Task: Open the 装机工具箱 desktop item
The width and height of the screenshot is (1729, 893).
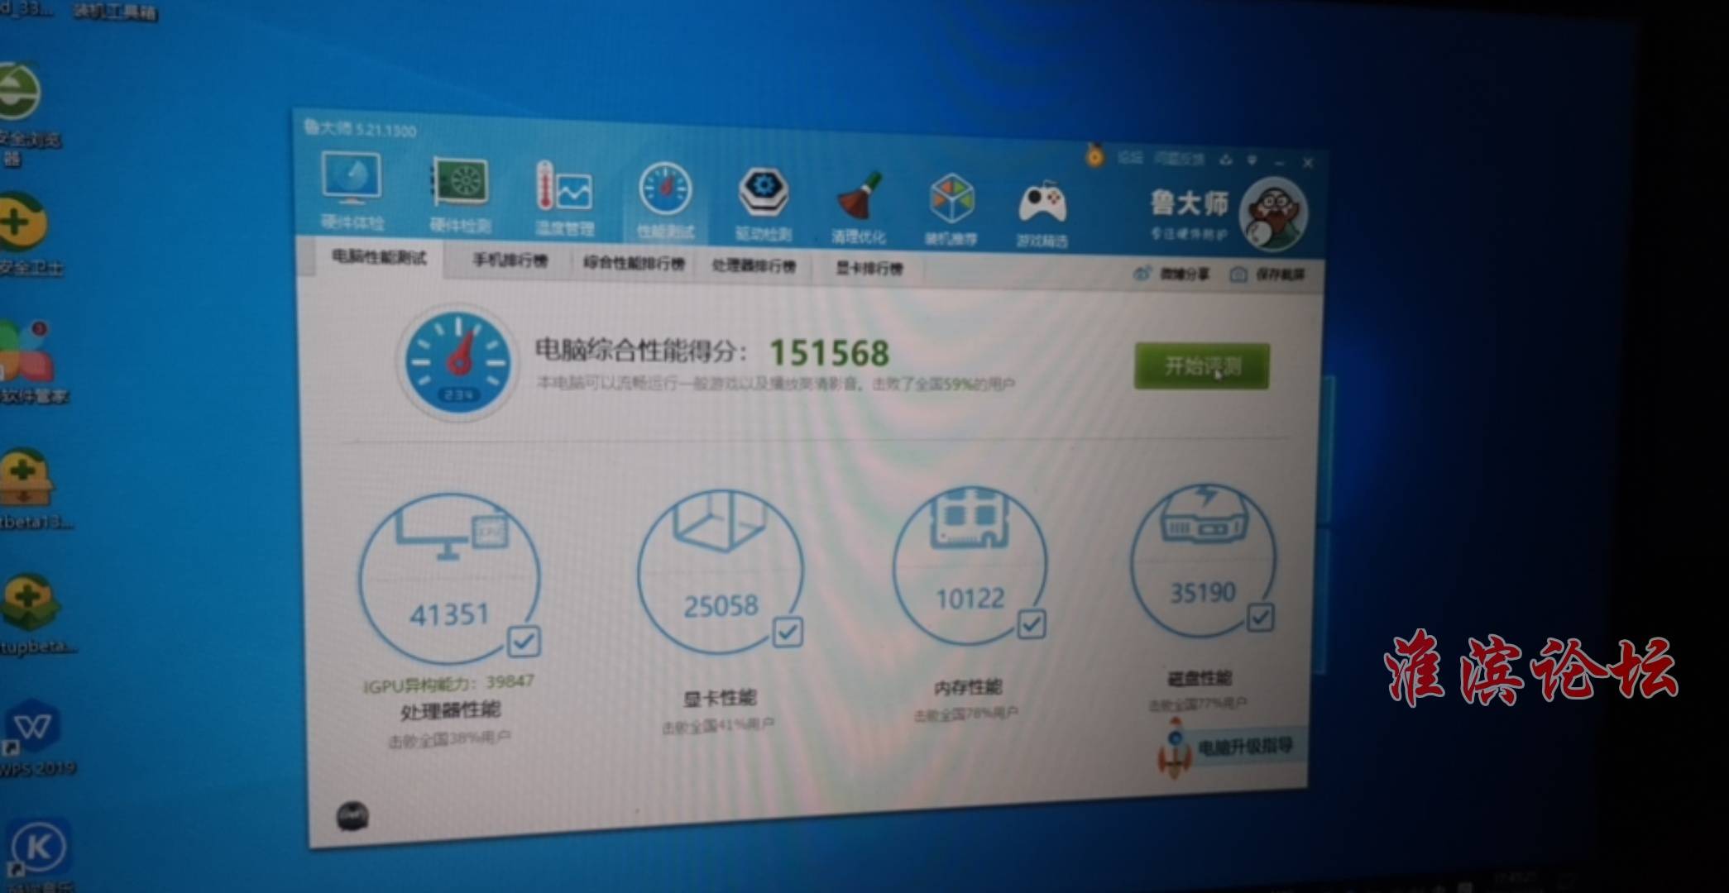Action: coord(114,12)
